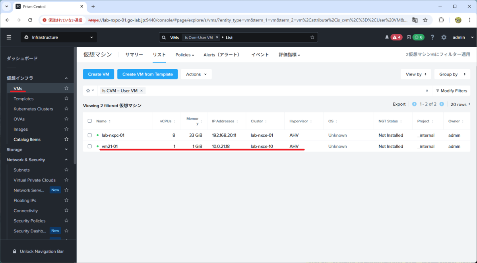Viewport: 477px width, 263px height.
Task: Star the OVAs sidebar entry
Action: 66,119
